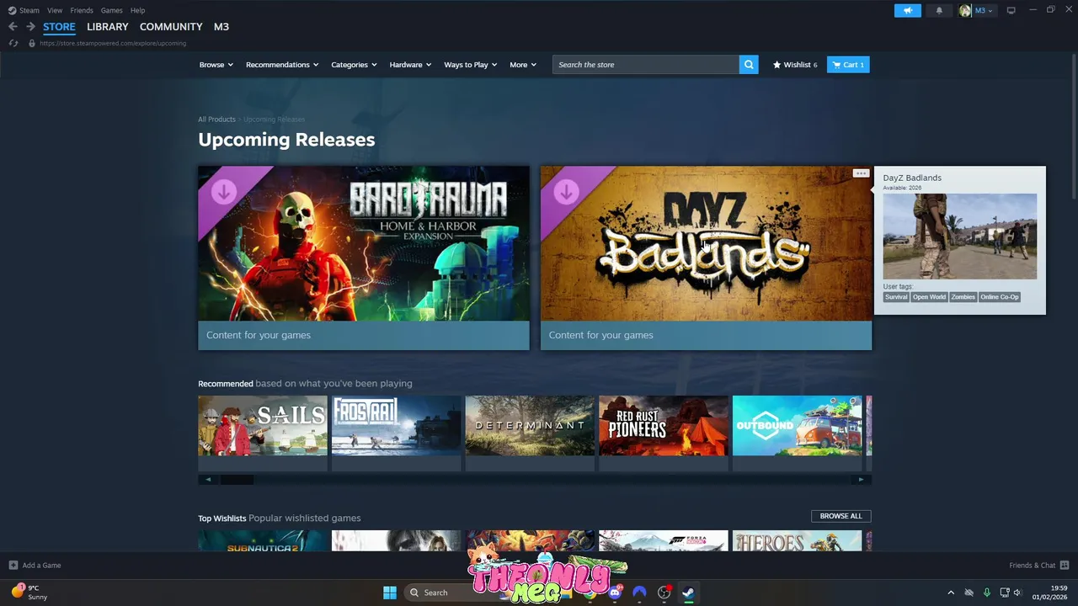Go back using the back arrow
Viewport: 1078px width, 606px height.
pos(13,27)
